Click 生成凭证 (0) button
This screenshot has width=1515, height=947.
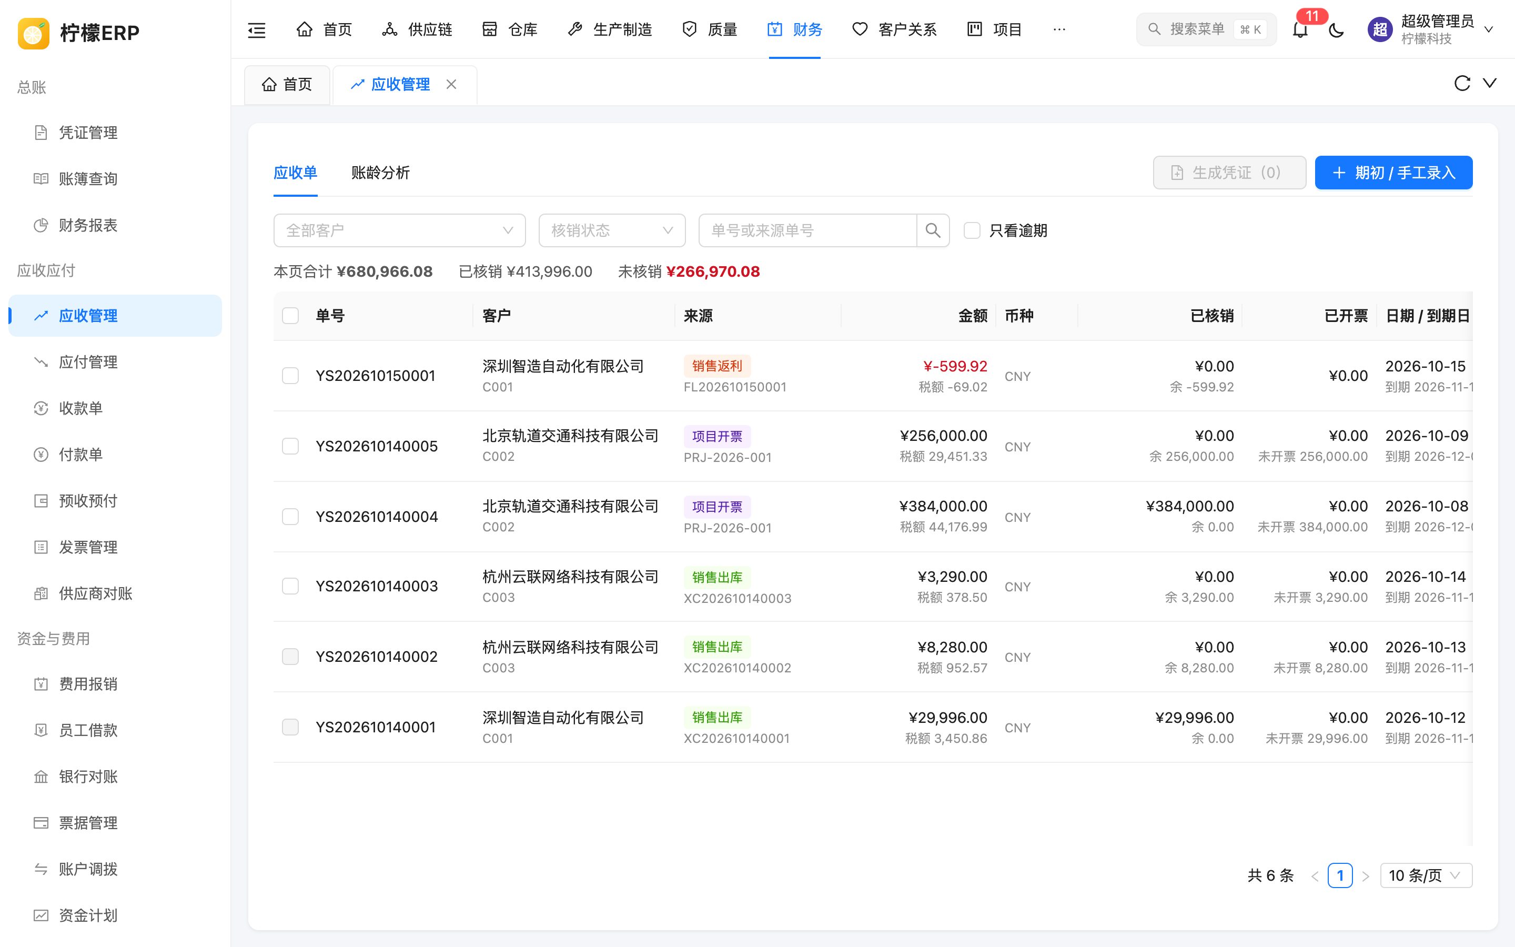point(1229,173)
